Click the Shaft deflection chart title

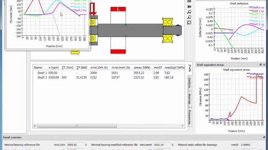(239, 3)
